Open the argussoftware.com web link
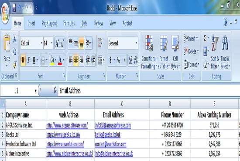Viewport: 240px width, 161px height. click(67, 125)
